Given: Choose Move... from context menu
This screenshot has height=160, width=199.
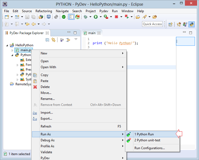Looking at the screenshot, I should tap(79, 93).
